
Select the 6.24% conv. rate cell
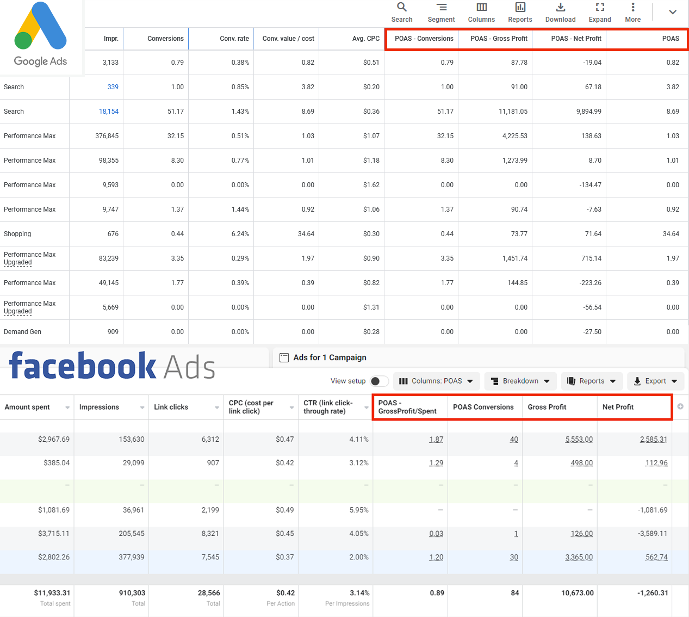pyautogui.click(x=240, y=234)
